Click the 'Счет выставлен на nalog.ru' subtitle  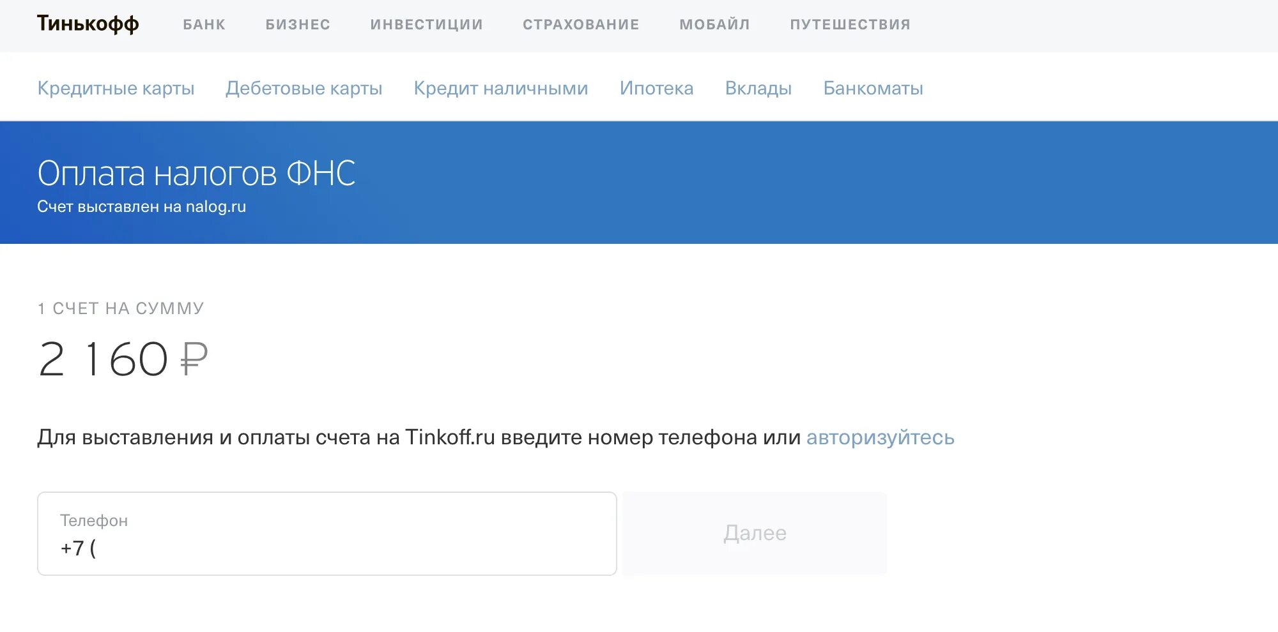click(x=142, y=207)
